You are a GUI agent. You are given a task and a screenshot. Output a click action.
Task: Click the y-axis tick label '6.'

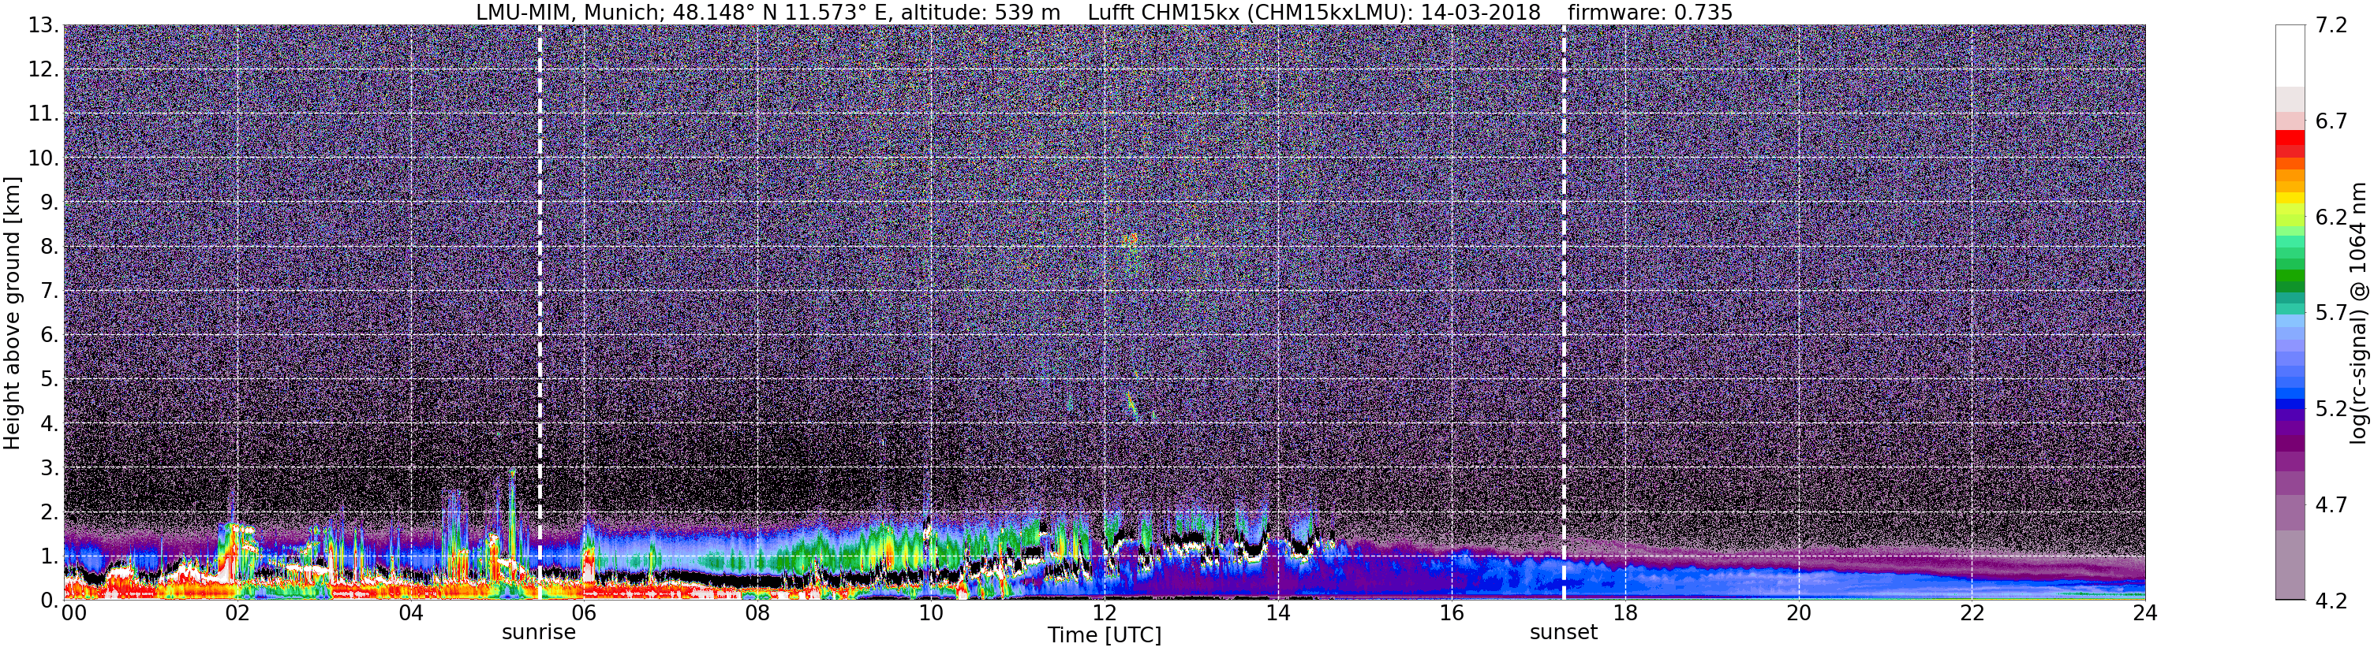pos(50,334)
